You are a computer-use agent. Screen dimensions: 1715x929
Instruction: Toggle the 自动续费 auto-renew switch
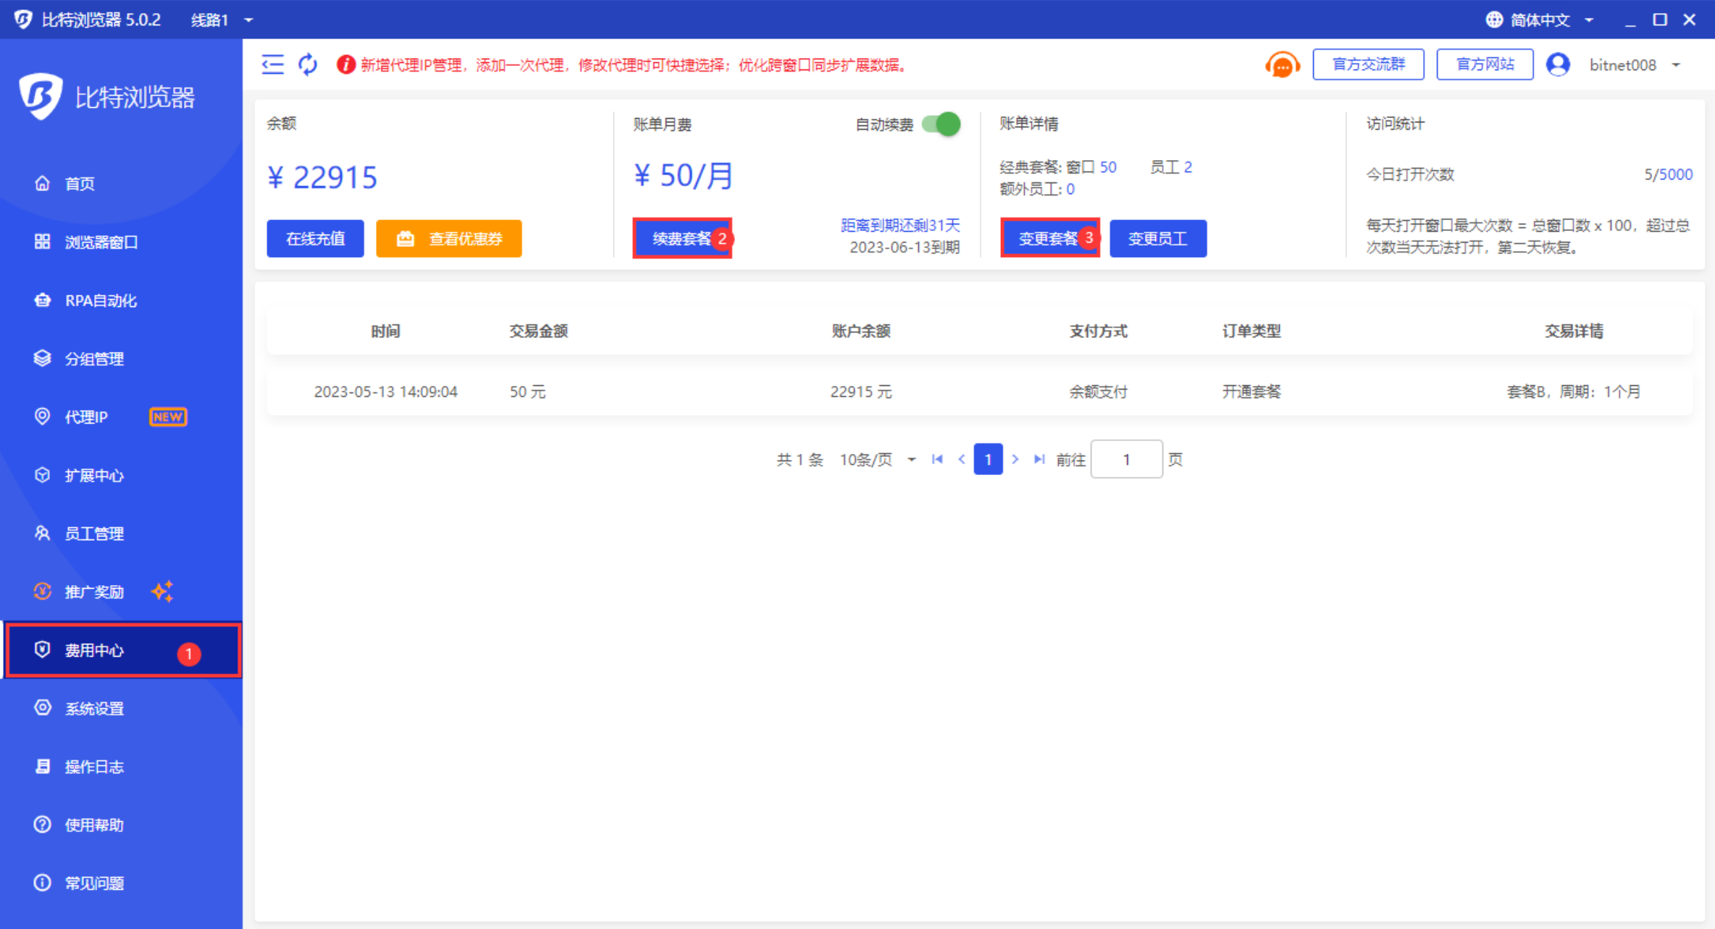click(x=941, y=124)
